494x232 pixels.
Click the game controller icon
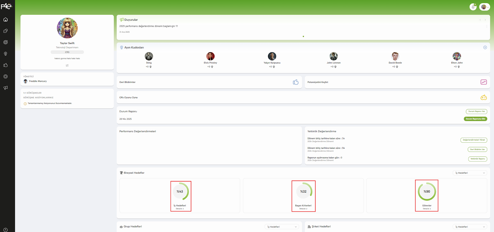click(484, 97)
